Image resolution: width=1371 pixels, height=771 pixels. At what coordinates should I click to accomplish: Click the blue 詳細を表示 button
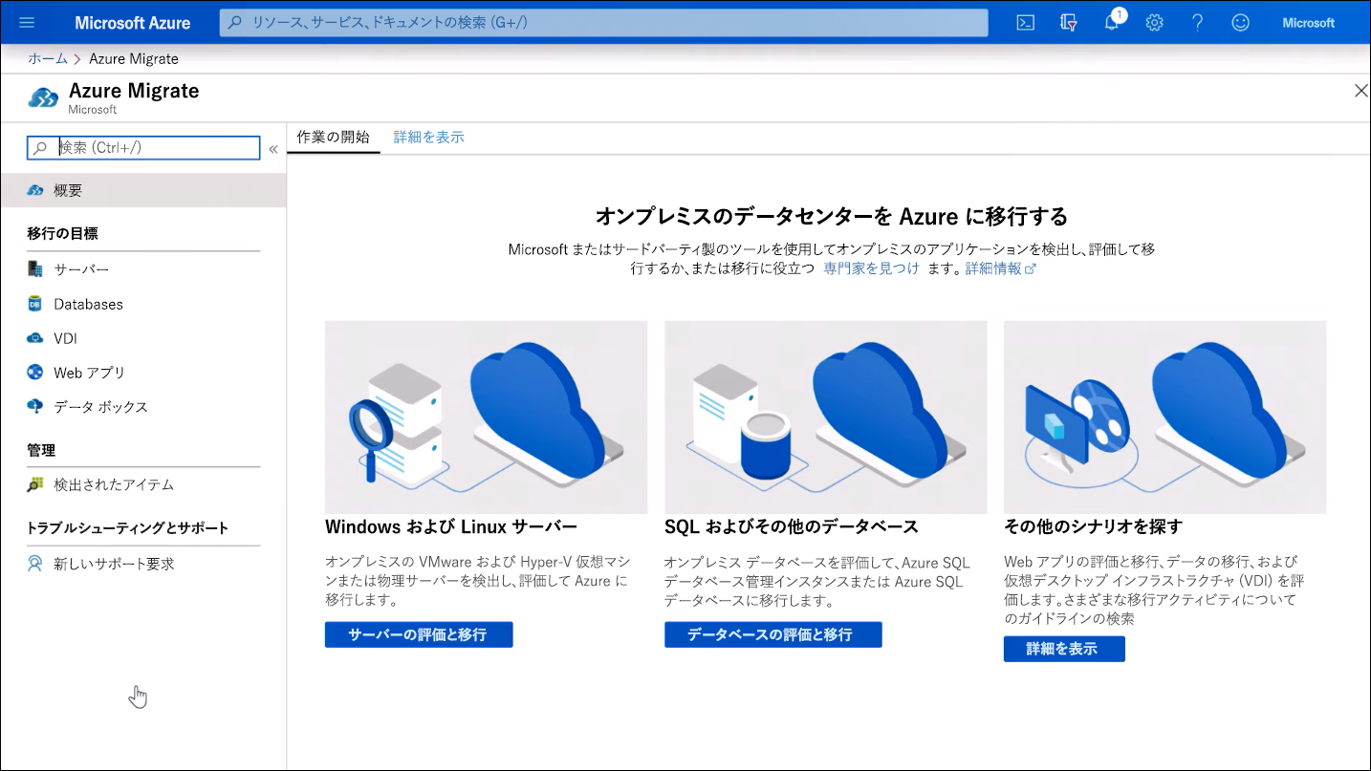(1064, 649)
